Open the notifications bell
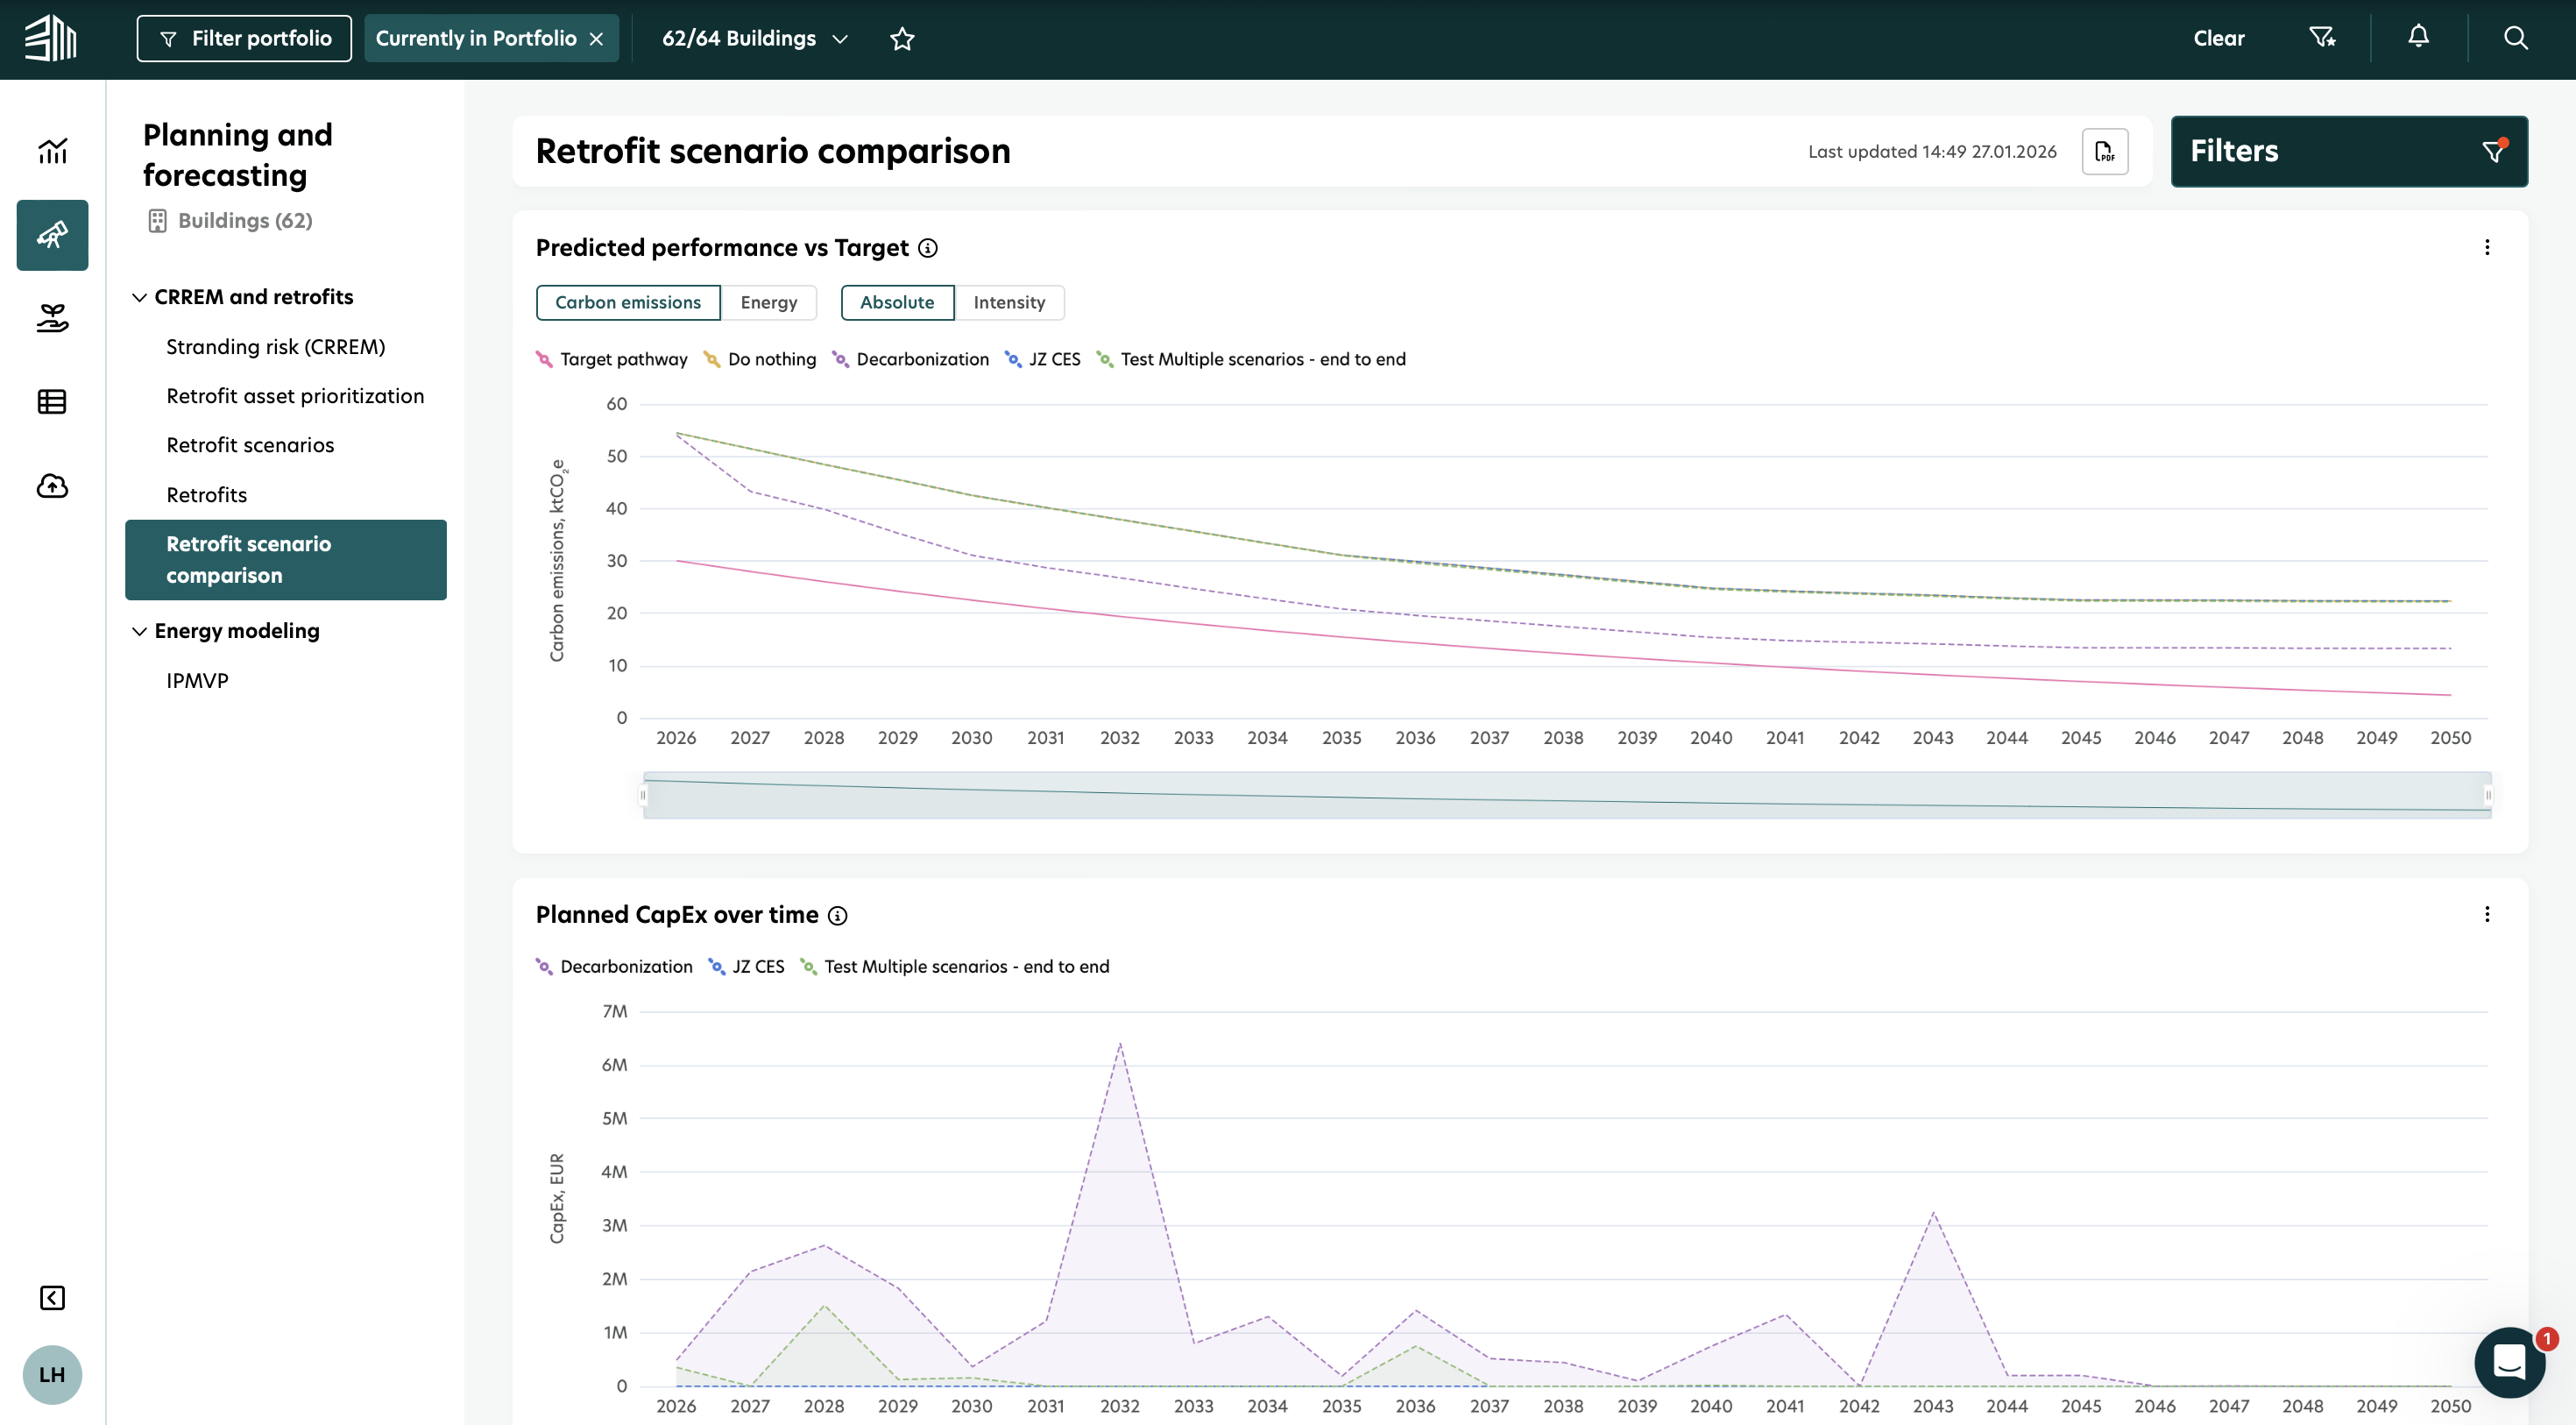This screenshot has height=1425, width=2576. (2418, 38)
